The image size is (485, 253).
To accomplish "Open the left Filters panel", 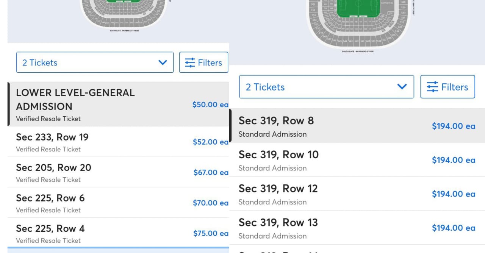I will coord(203,62).
